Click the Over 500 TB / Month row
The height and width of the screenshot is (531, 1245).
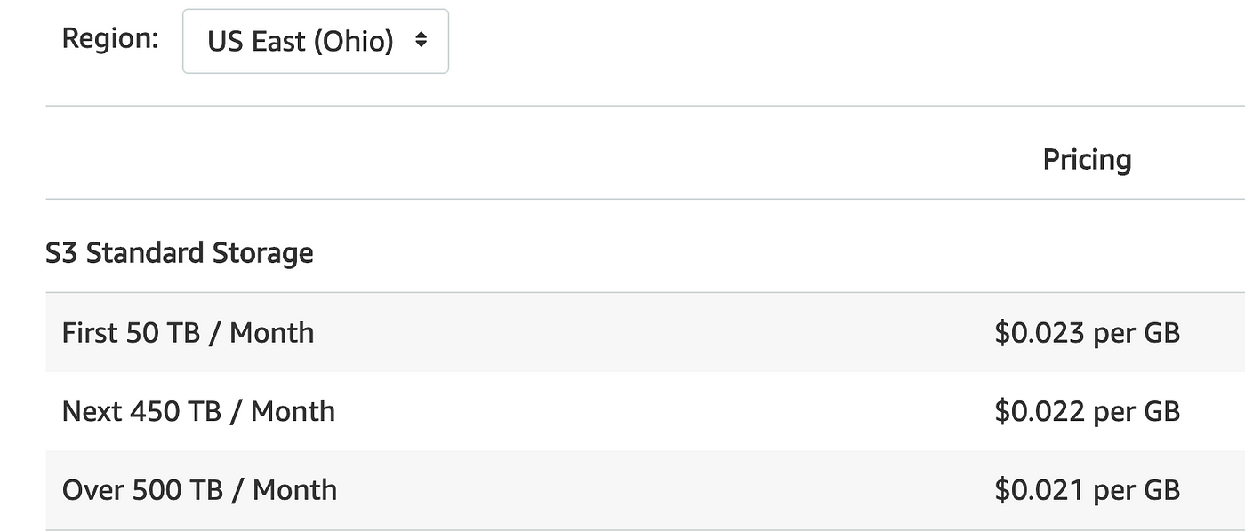tap(646, 489)
